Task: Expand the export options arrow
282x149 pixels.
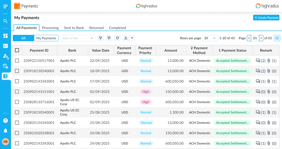Action: 132,38
